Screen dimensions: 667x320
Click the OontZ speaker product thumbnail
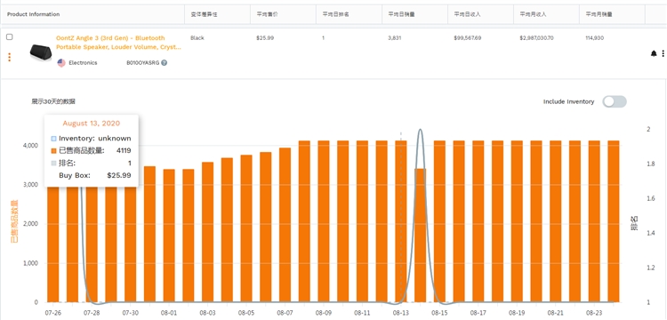coord(41,52)
